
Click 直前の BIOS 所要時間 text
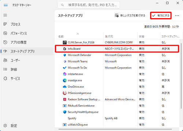point(161,27)
